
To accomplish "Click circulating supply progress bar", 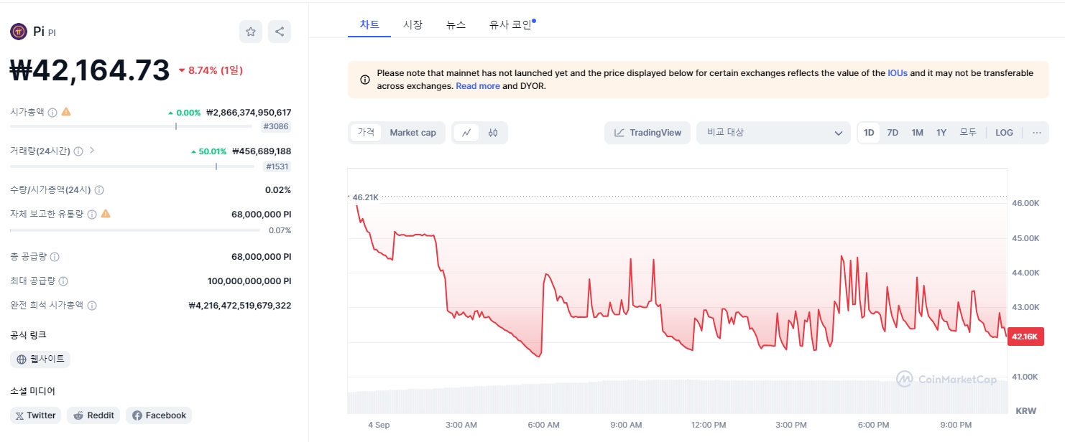I will point(135,230).
